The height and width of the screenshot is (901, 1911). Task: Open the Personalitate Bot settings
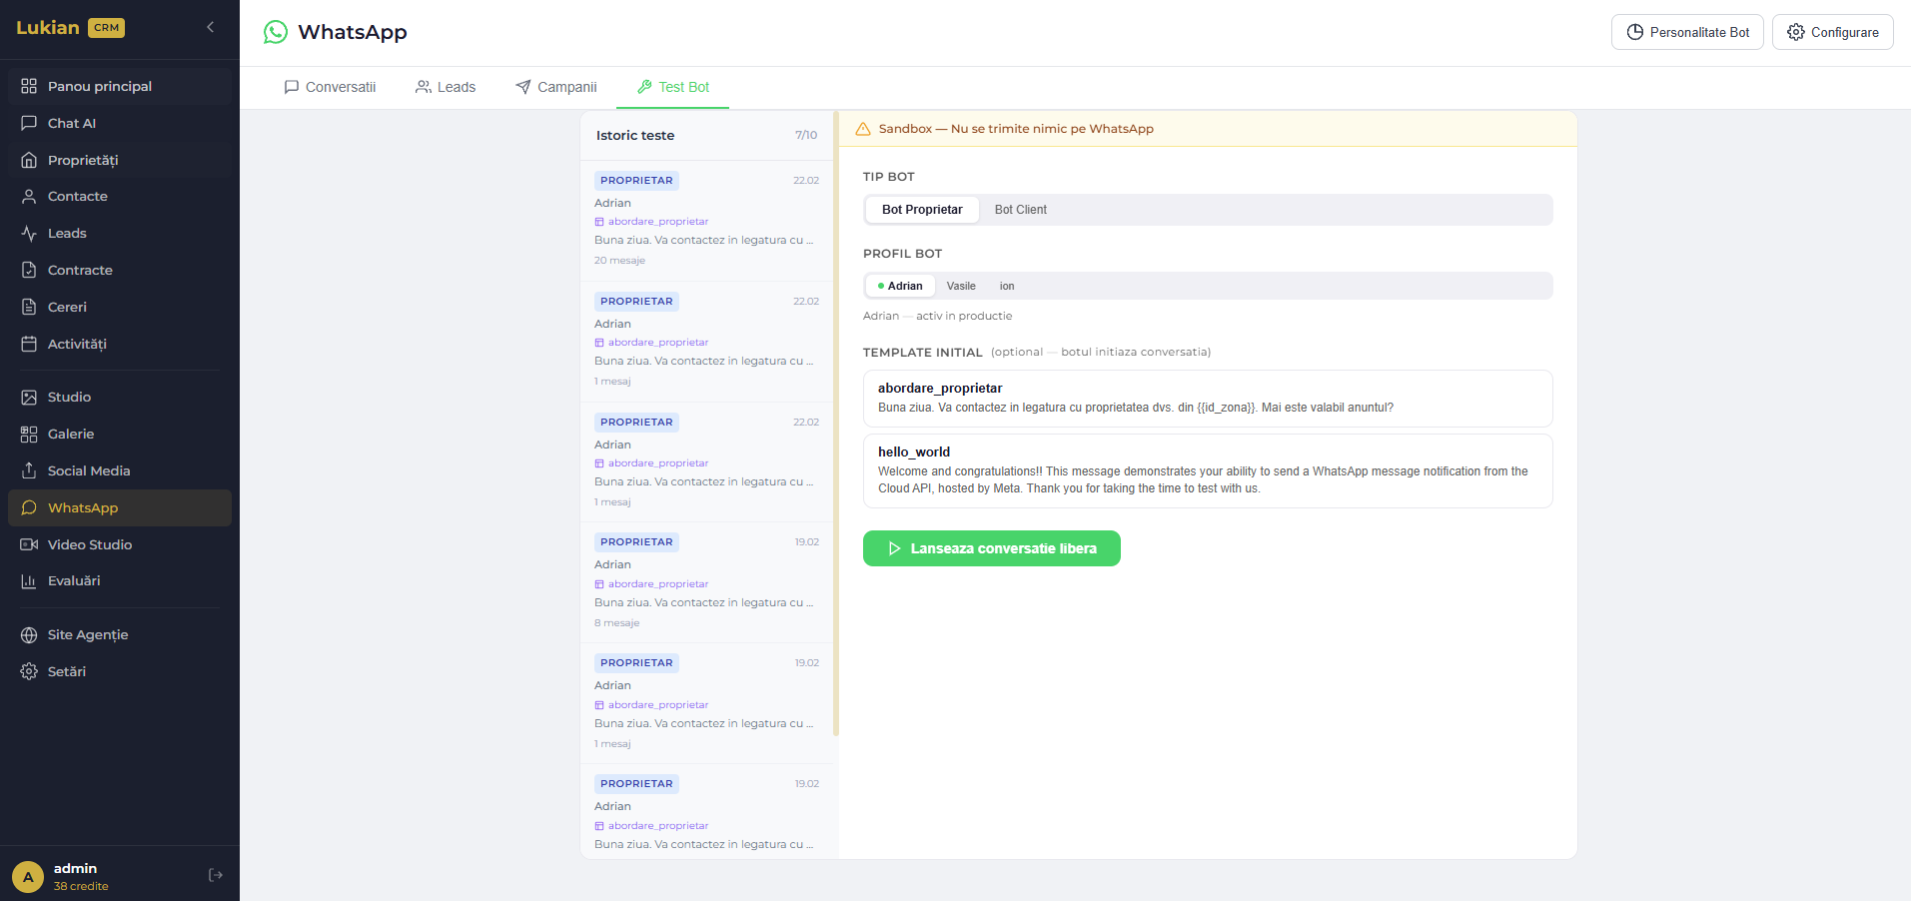1686,32
